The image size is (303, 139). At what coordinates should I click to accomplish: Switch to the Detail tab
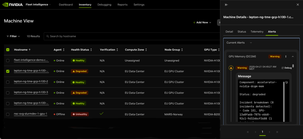(229, 32)
